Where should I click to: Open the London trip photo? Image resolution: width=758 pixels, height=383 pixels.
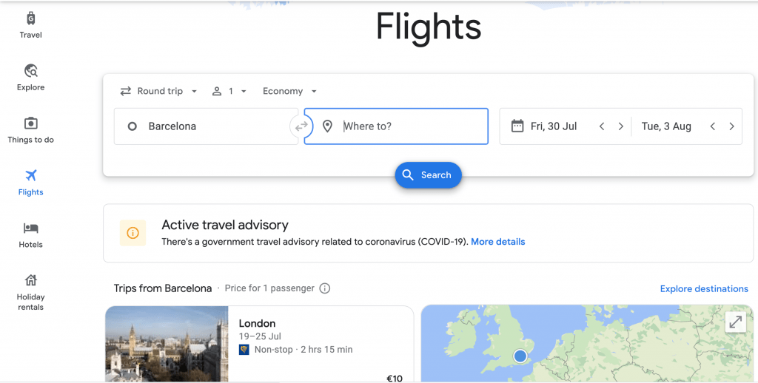pyautogui.click(x=167, y=344)
